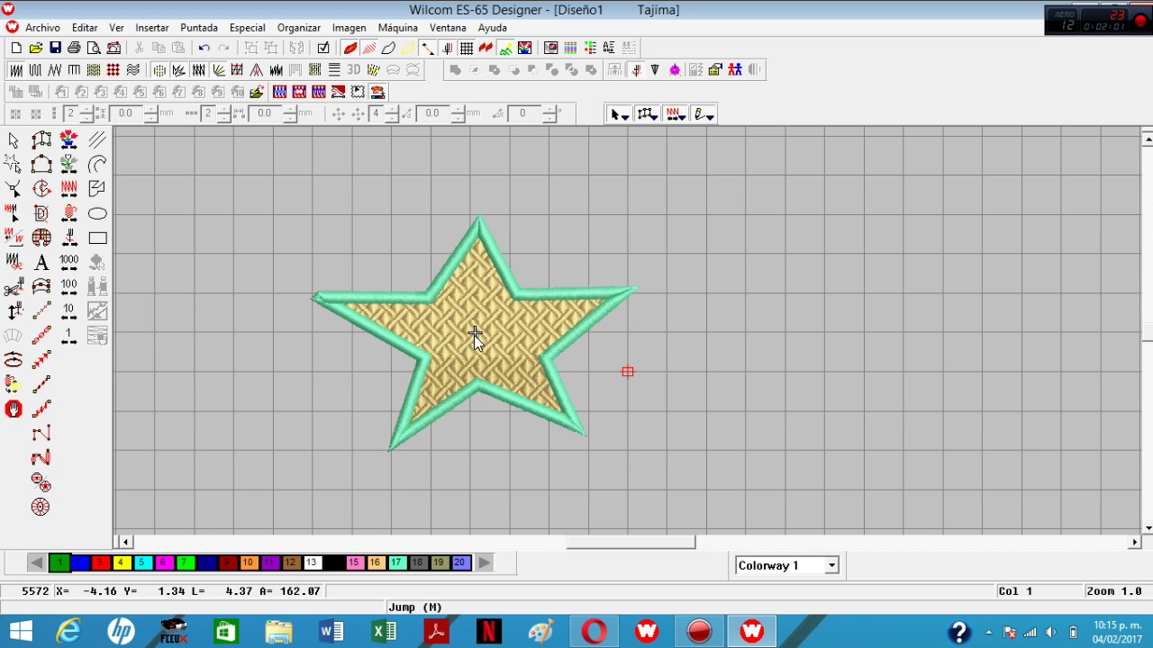
Task: Toggle the red double-leaf connectors button
Action: tap(486, 48)
